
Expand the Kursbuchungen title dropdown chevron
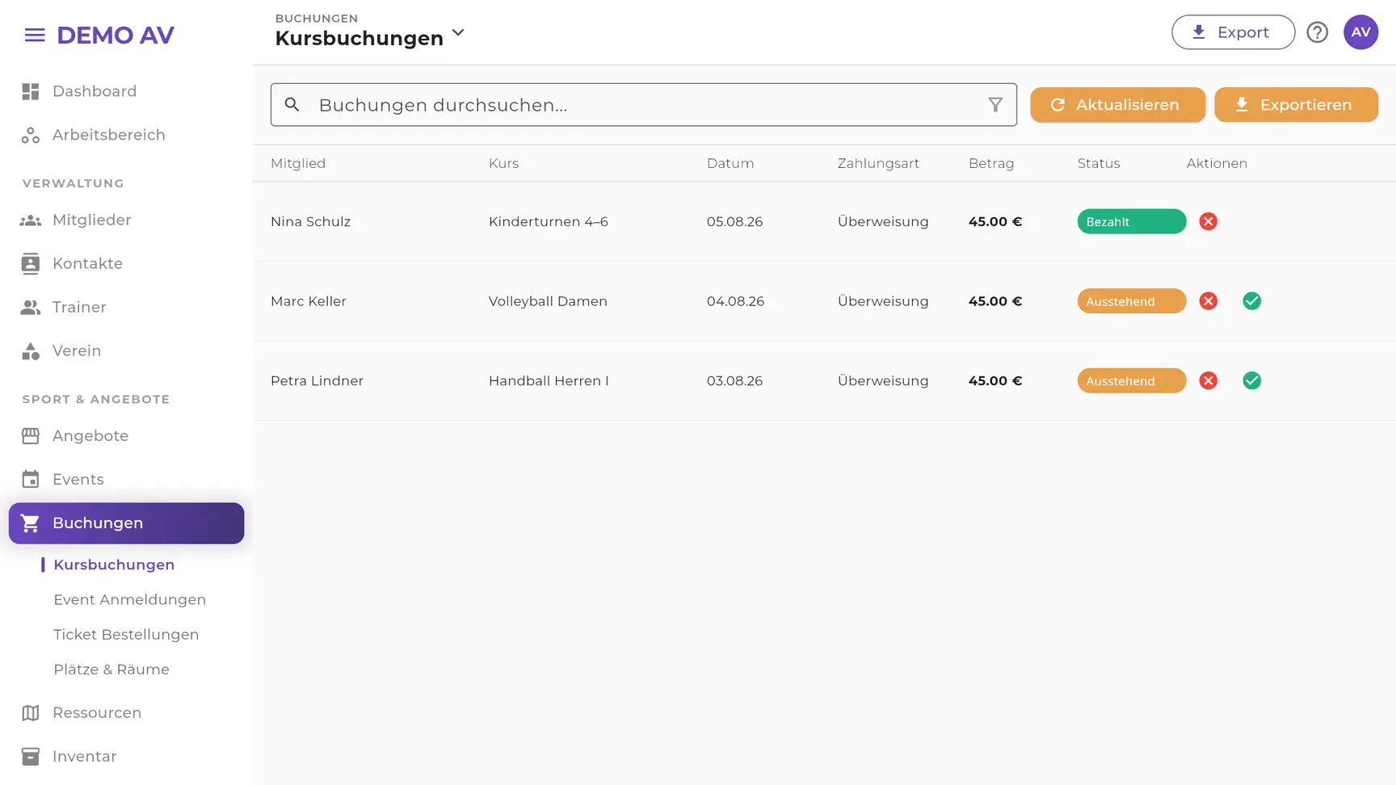coord(458,33)
